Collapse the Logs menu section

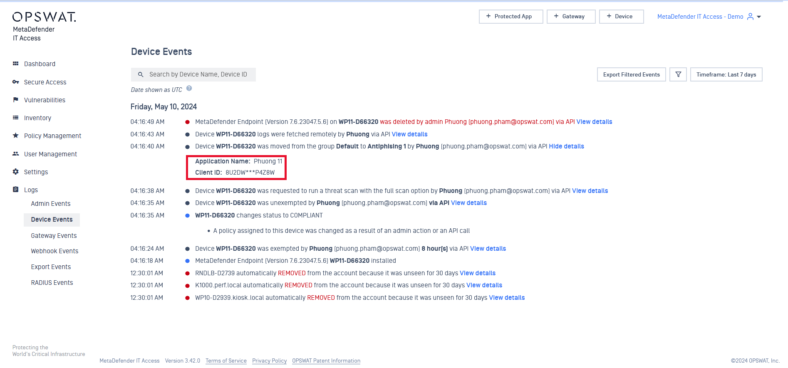[31, 190]
